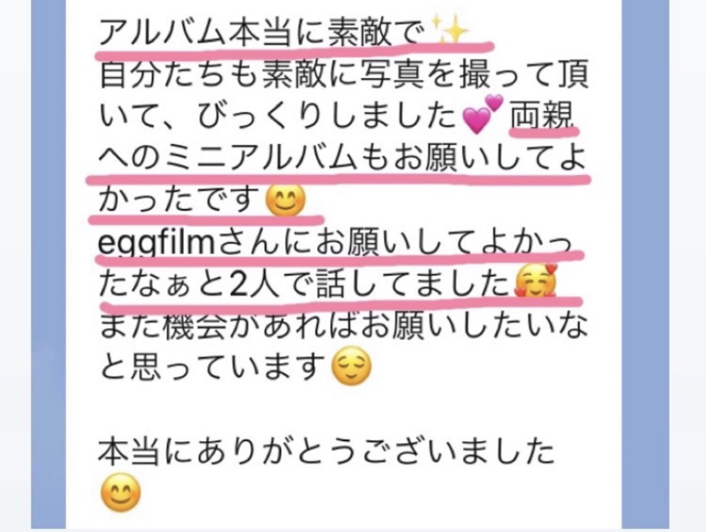
Task: Click the word eggfilm in the message
Action: coord(156,245)
